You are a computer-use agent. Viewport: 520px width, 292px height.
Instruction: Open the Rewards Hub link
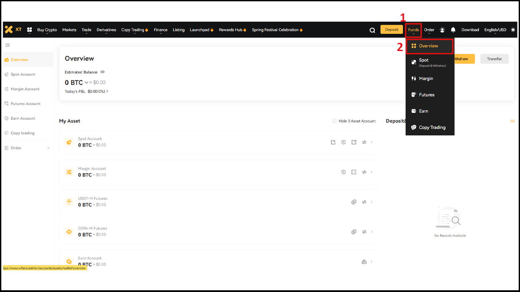233,30
